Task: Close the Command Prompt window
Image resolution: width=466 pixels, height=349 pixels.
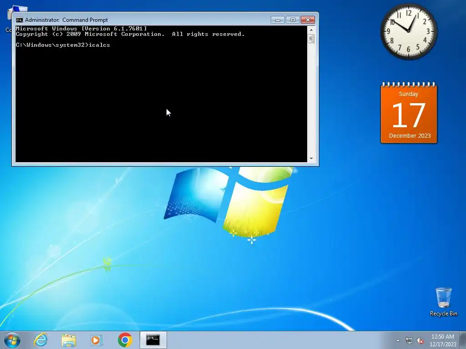Action: (308, 20)
